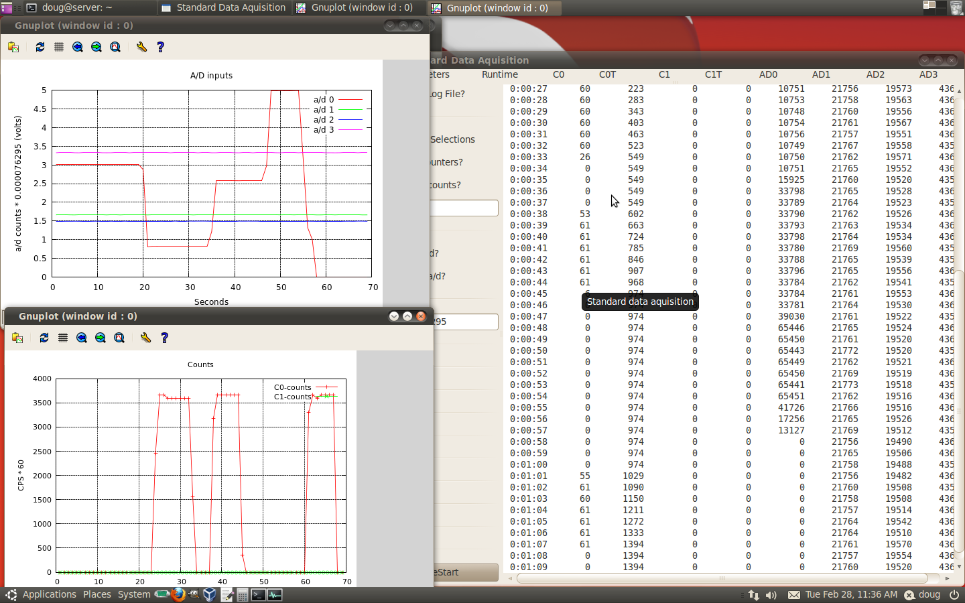Viewport: 965px width, 603px height.
Task: Open the Applications menu
Action: click(50, 594)
